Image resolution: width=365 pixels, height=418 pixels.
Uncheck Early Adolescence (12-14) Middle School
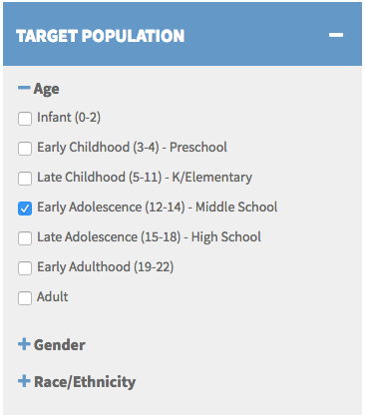click(x=25, y=209)
